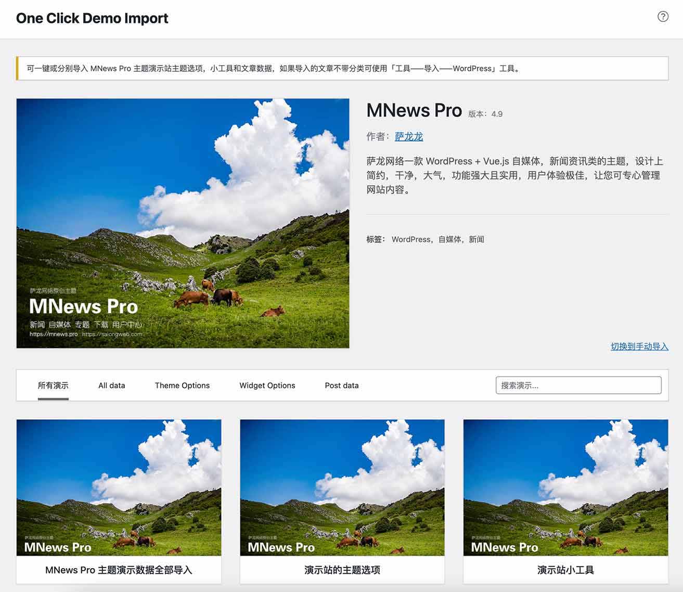This screenshot has height=592, width=683.
Task: Select thumbnail above 演示站小工具
Action: [566, 487]
